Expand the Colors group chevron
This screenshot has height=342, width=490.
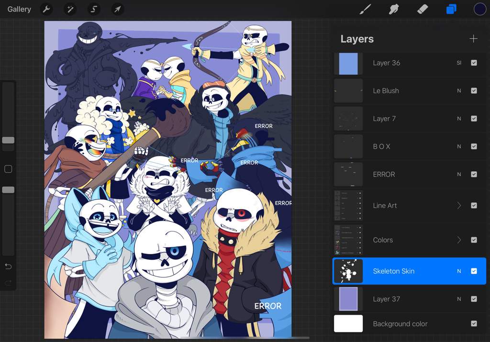tap(459, 240)
